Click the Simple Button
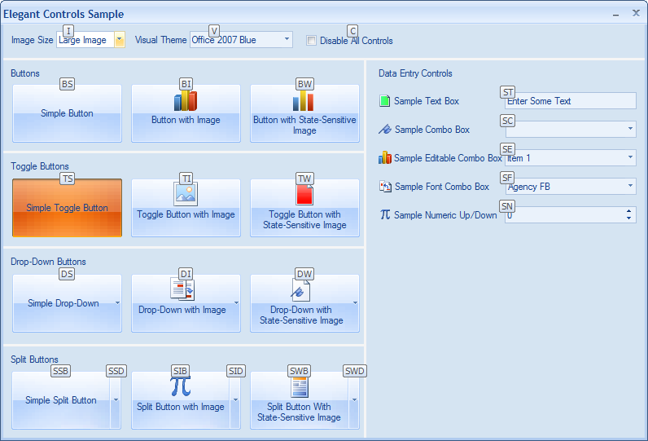This screenshot has width=648, height=441. click(67, 113)
